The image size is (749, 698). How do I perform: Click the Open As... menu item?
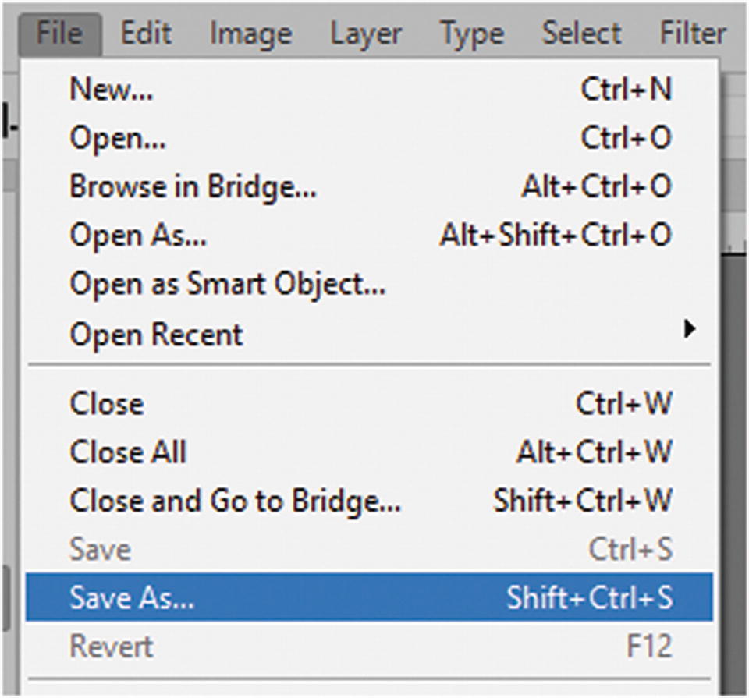[138, 236]
